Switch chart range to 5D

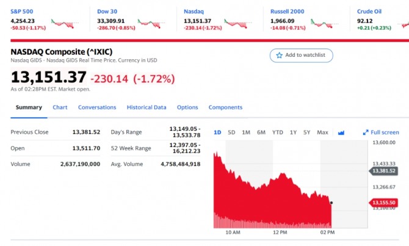[231, 132]
